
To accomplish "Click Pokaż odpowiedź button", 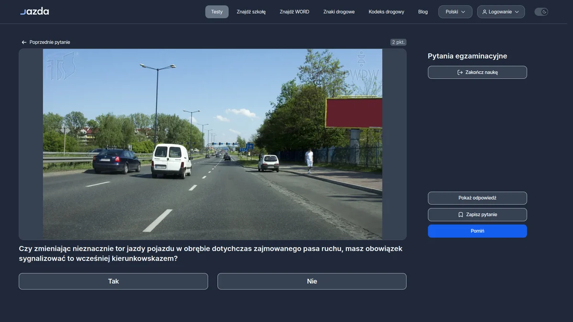I will 477,198.
